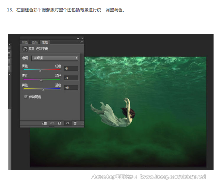The height and width of the screenshot is (183, 224).
Task: Click the 色彩平衡 panel title text
Action: (x=42, y=49)
